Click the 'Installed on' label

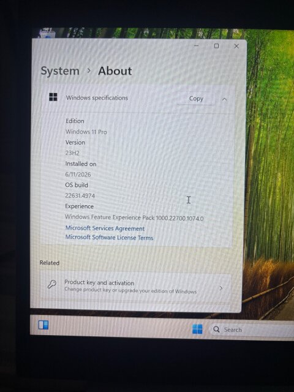coord(81,164)
